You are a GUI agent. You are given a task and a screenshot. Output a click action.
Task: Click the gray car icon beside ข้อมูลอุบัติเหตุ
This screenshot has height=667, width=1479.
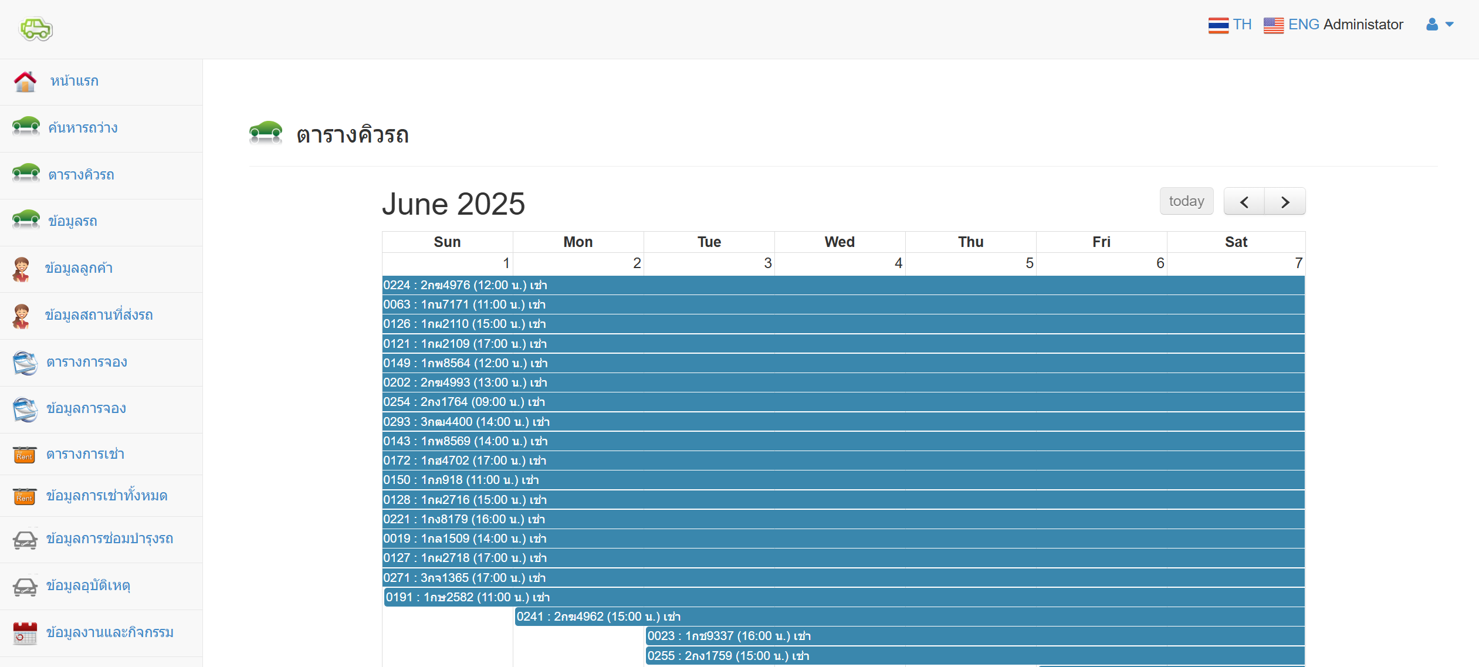[25, 586]
